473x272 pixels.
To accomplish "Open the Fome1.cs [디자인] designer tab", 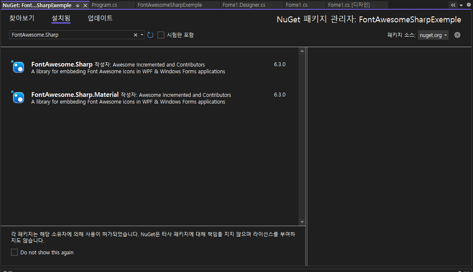I will coord(349,5).
